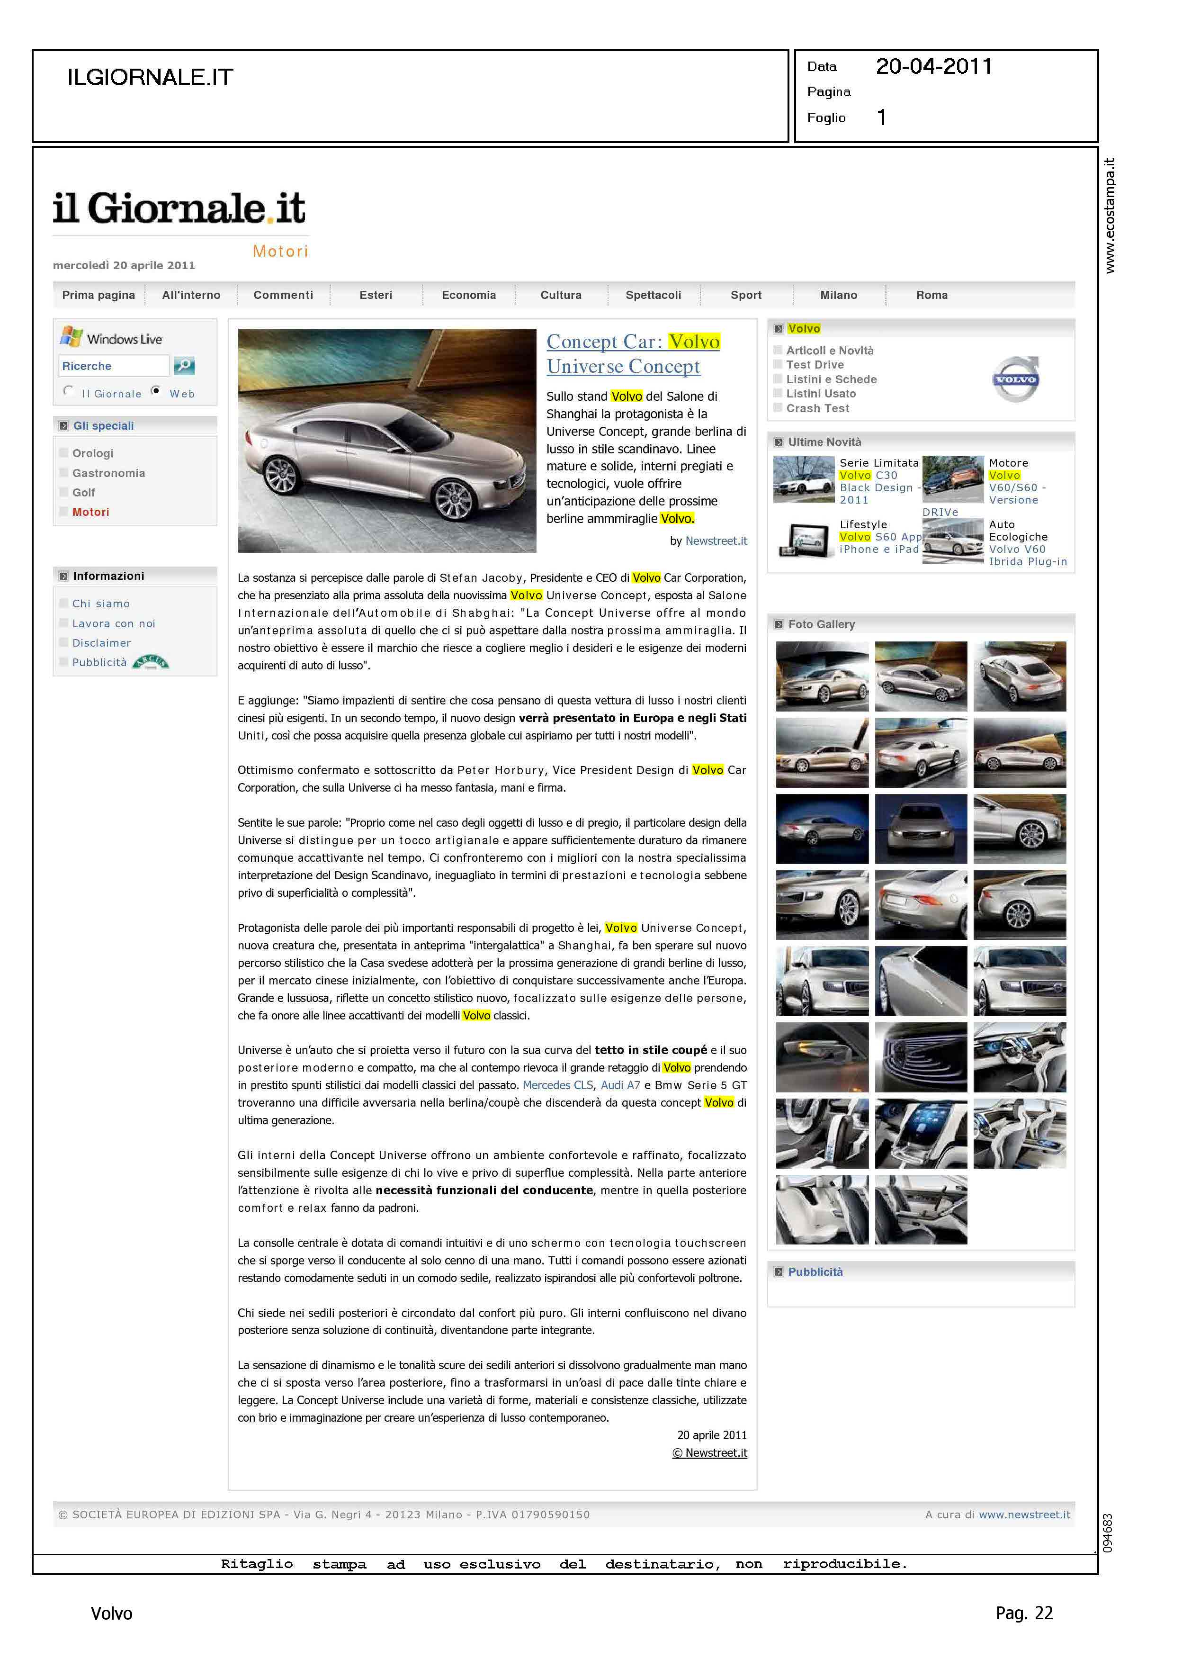Screen dimensions: 1182x1659
Task: Click the green badge beside Pubblicità
Action: [151, 662]
